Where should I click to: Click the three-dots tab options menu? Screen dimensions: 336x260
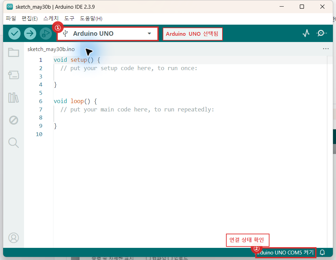(x=326, y=49)
